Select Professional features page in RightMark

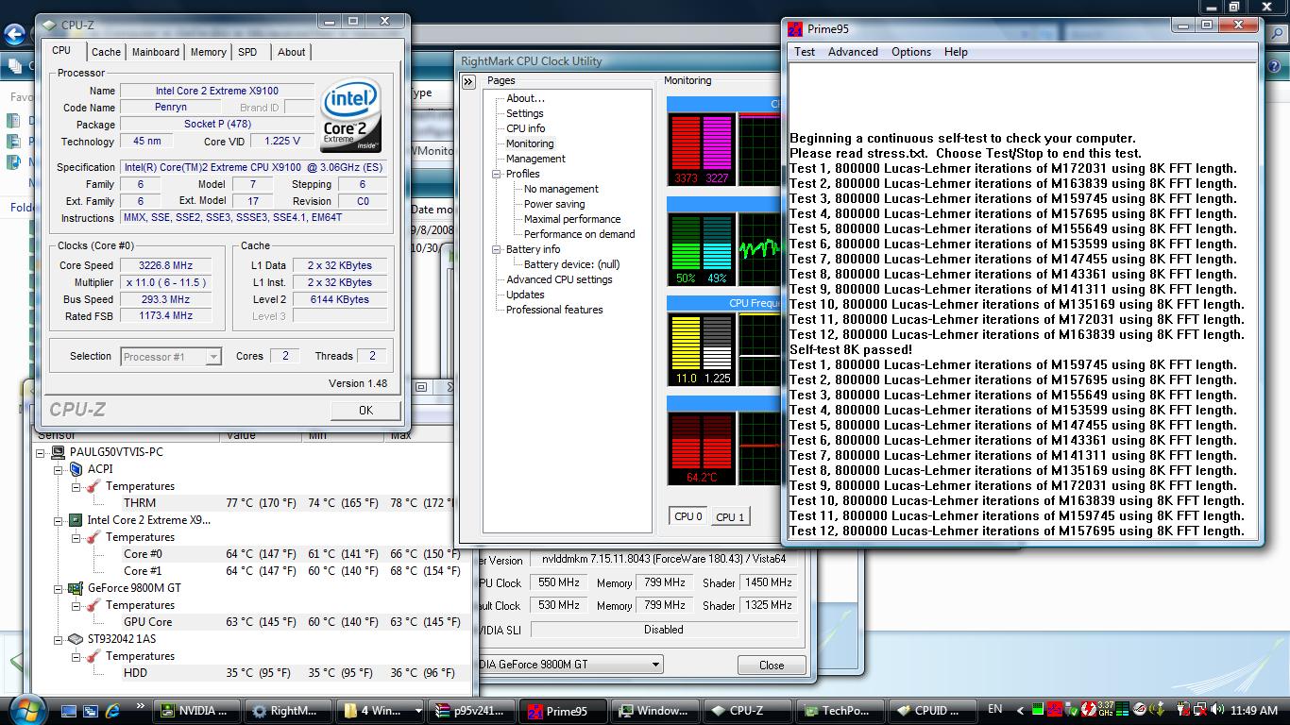[554, 310]
